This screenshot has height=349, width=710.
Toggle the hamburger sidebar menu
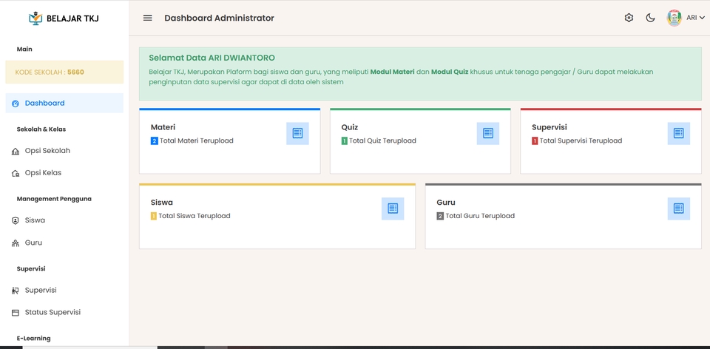148,18
